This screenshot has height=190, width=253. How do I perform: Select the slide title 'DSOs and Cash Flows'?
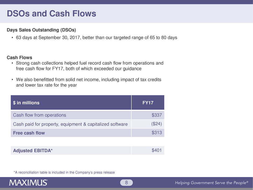[51, 13]
